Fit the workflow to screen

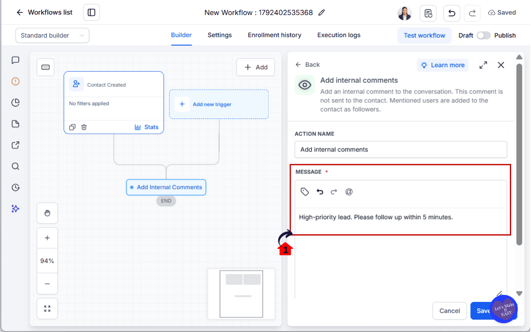click(47, 309)
